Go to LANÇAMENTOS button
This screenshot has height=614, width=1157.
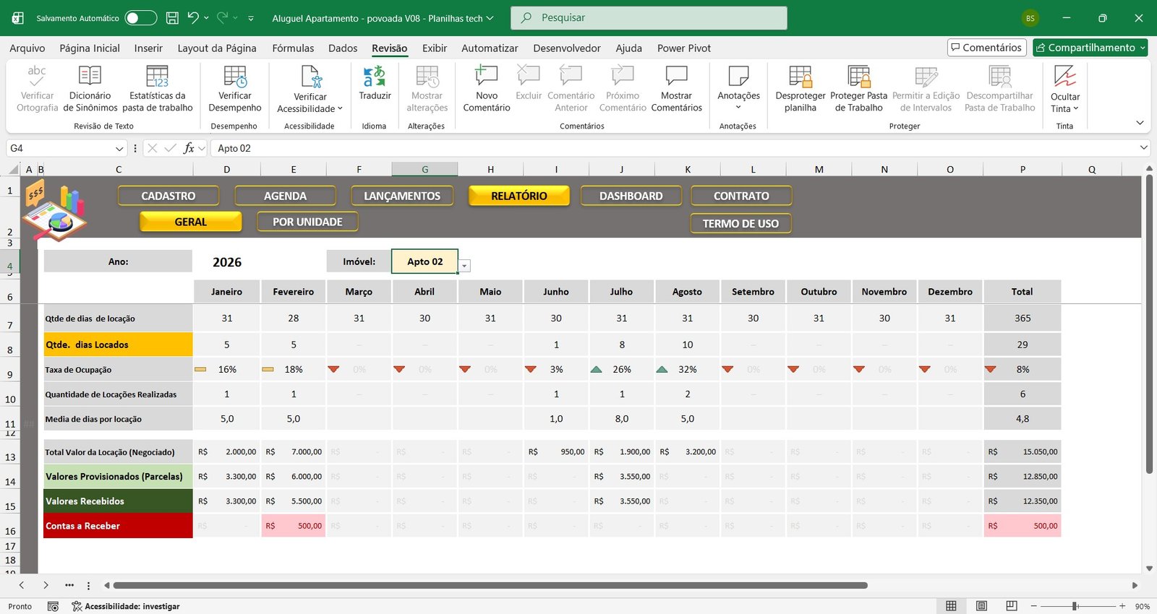(402, 196)
